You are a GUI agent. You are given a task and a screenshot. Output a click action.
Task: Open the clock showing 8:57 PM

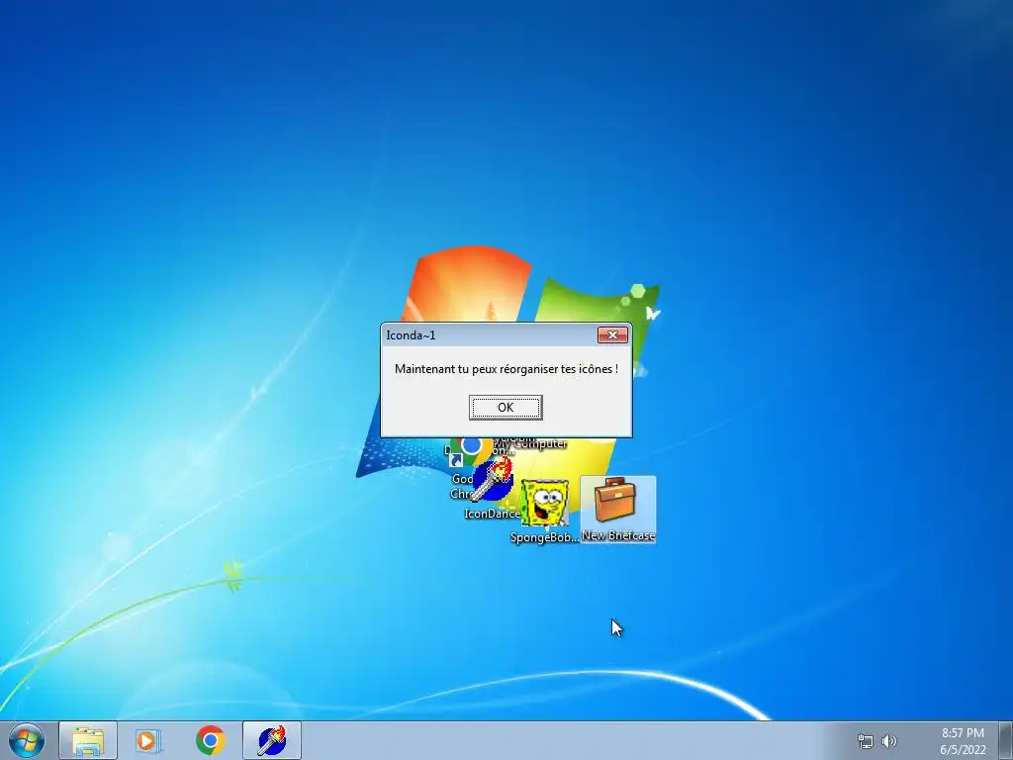point(963,741)
